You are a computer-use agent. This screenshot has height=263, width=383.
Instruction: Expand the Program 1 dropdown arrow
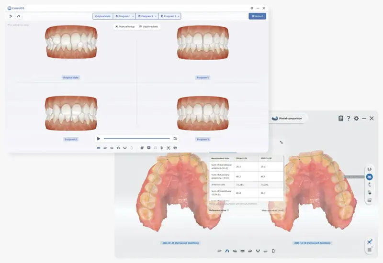tap(133, 16)
